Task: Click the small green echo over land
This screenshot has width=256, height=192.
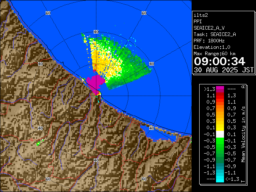Action: click(x=39, y=142)
